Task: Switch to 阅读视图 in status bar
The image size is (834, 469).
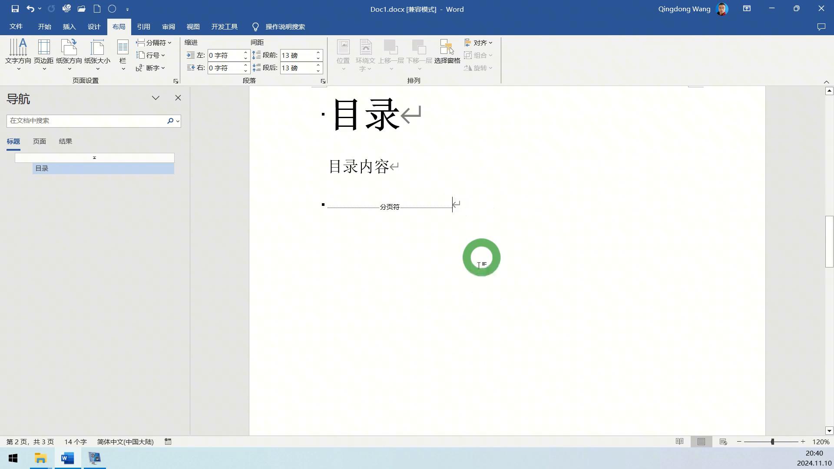Action: pyautogui.click(x=679, y=442)
